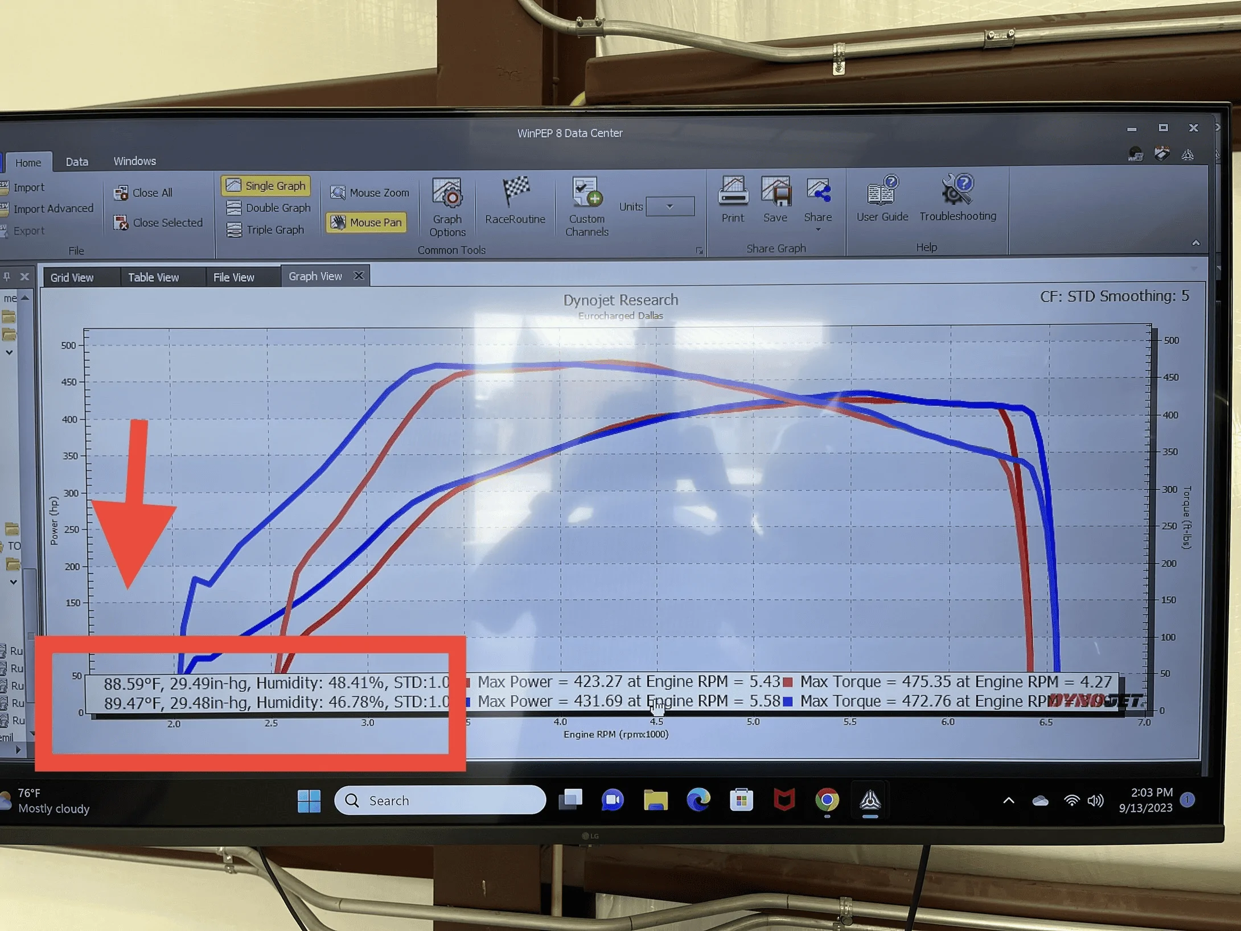
Task: Click the notification badge beside the clock
Action: click(x=1187, y=800)
